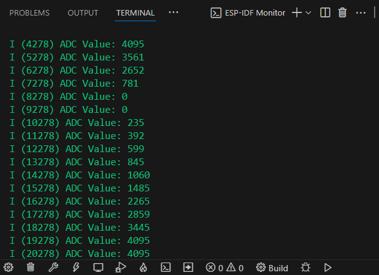
Task: Click the flash device lightning icon
Action: tap(76, 268)
